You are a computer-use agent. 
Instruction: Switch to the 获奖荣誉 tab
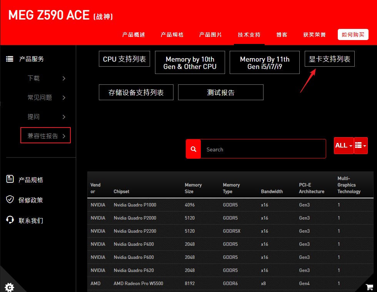click(x=315, y=35)
